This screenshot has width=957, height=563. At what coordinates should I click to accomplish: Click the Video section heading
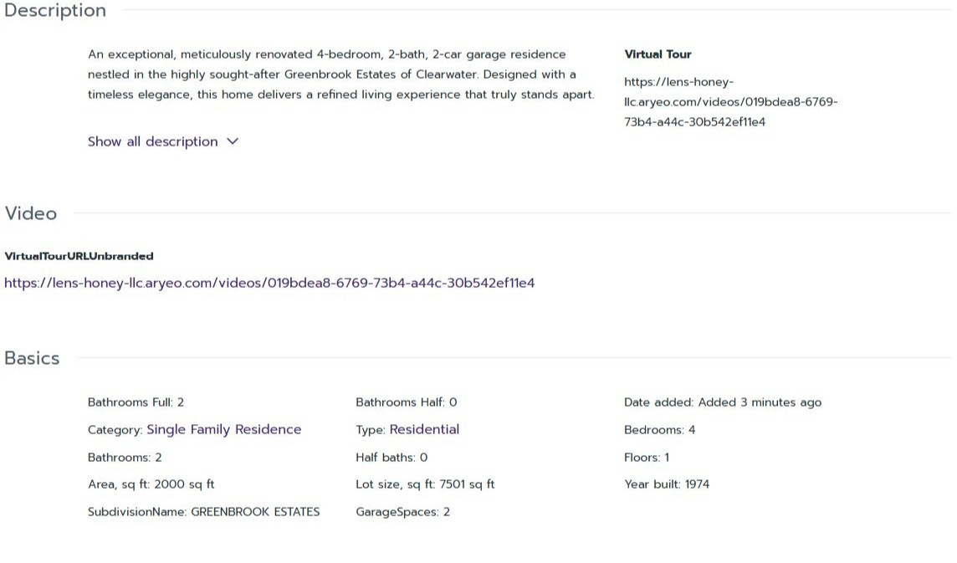(30, 213)
